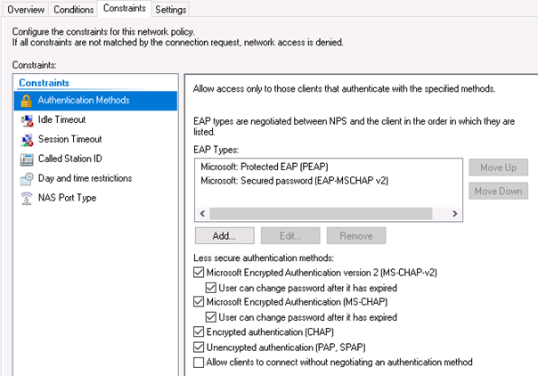Image resolution: width=538 pixels, height=376 pixels.
Task: Switch to the Conditions tab
Action: pyautogui.click(x=73, y=10)
